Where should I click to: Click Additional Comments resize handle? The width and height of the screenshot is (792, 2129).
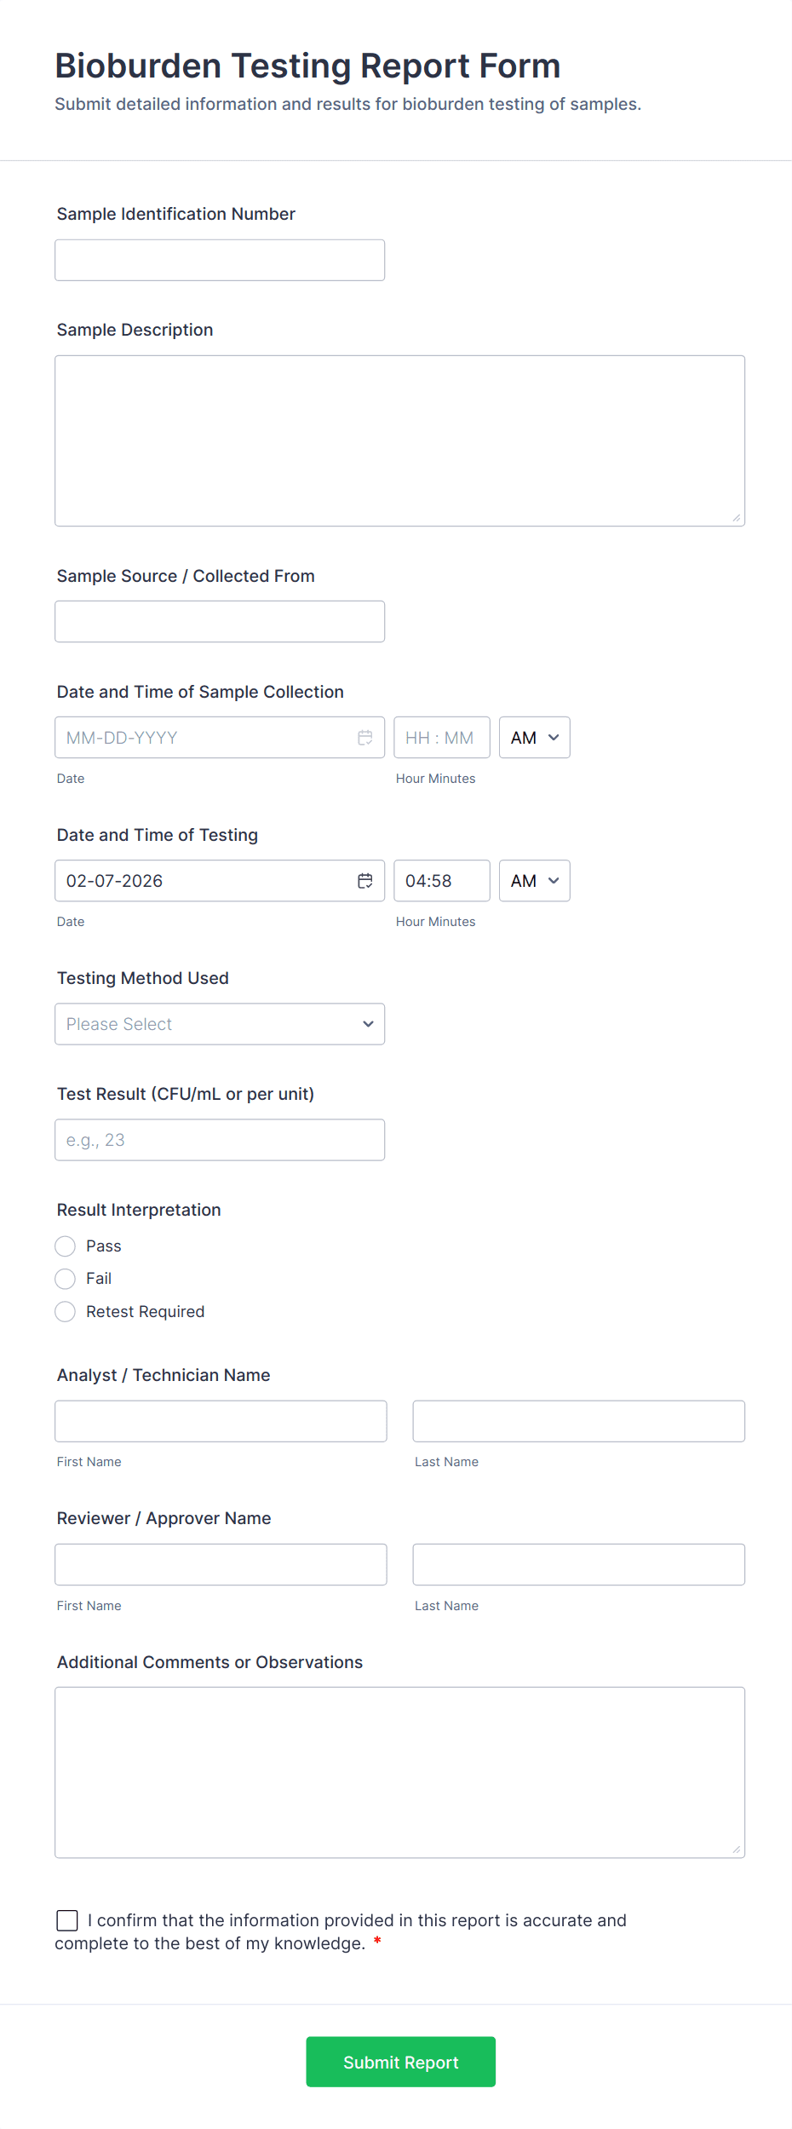[x=736, y=1849]
